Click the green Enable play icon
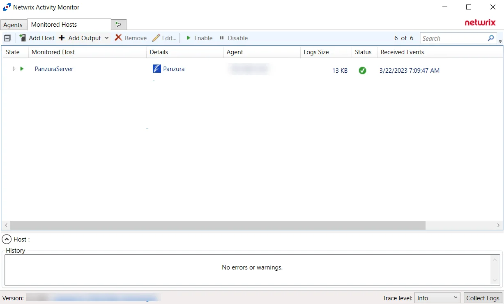The height and width of the screenshot is (304, 504). pyautogui.click(x=188, y=38)
